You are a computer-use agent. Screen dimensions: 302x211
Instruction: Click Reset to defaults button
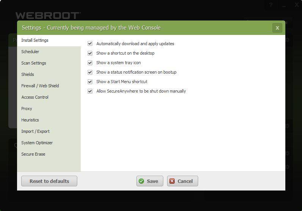click(x=49, y=181)
